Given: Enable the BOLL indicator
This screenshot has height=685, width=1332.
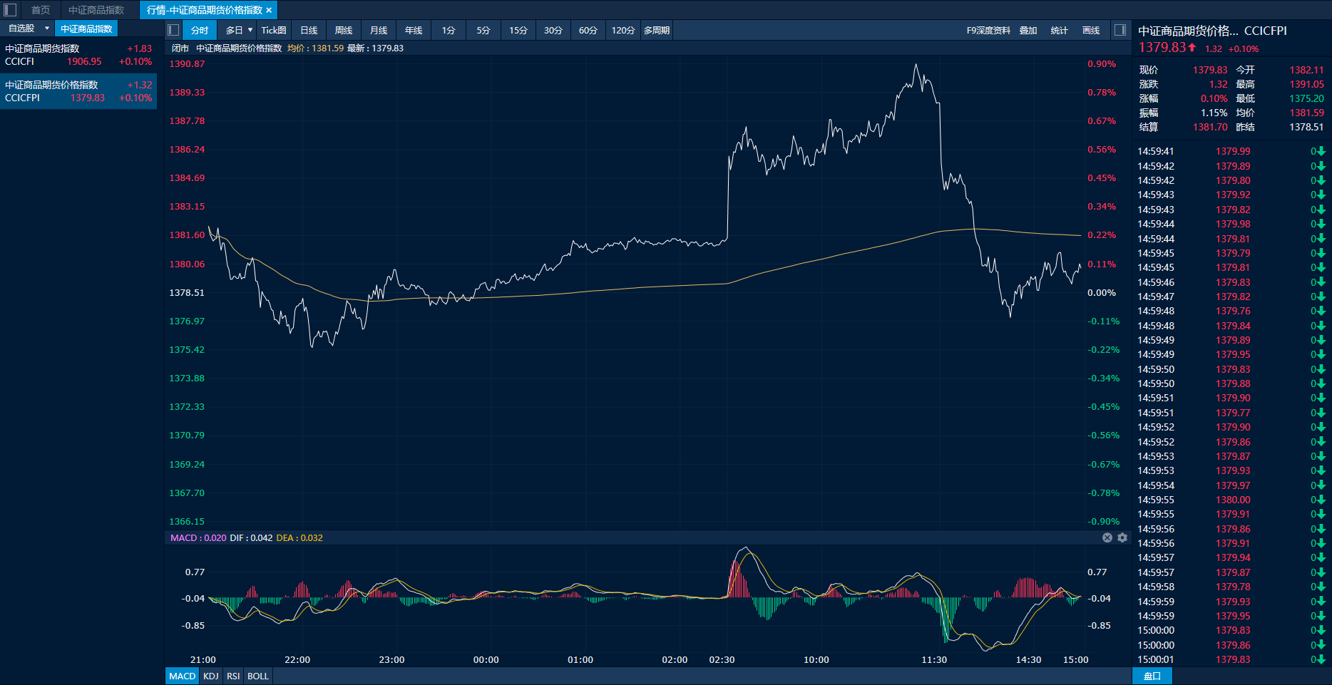Looking at the screenshot, I should (258, 676).
